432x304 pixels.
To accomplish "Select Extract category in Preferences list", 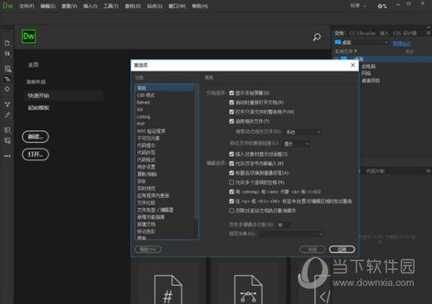I will tap(143, 103).
